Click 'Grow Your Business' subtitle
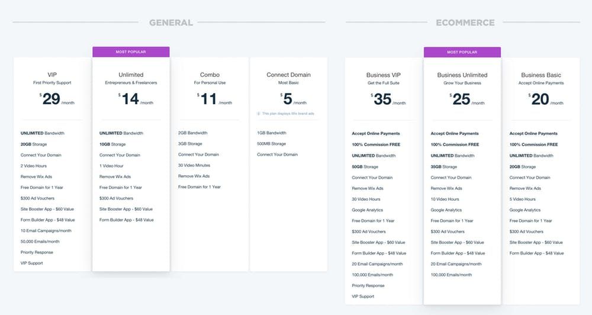Viewport: 592px width, 315px height. click(x=462, y=83)
